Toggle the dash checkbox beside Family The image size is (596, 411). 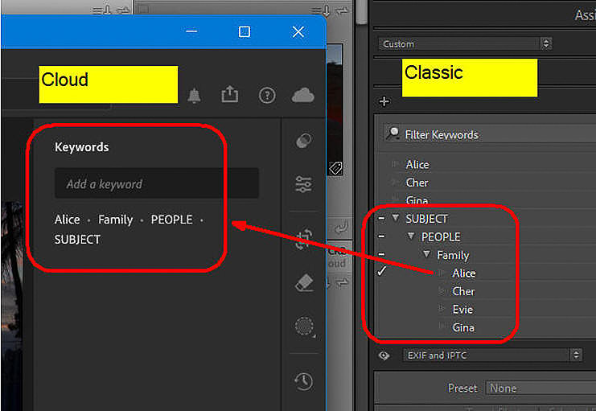[x=381, y=254]
